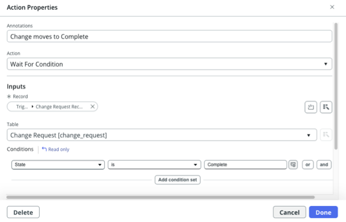This screenshot has width=346, height=222.
Task: Click the Read only undo arrow icon
Action: 44,149
